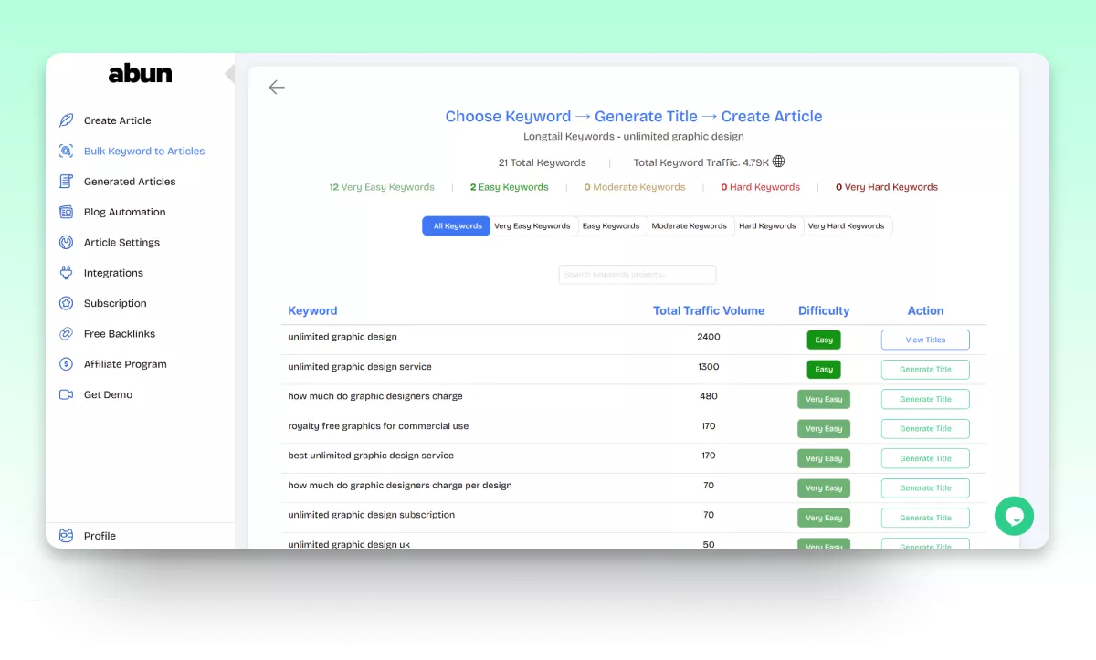The width and height of the screenshot is (1096, 660).
Task: Select the All Keywords filter tab
Action: point(457,226)
